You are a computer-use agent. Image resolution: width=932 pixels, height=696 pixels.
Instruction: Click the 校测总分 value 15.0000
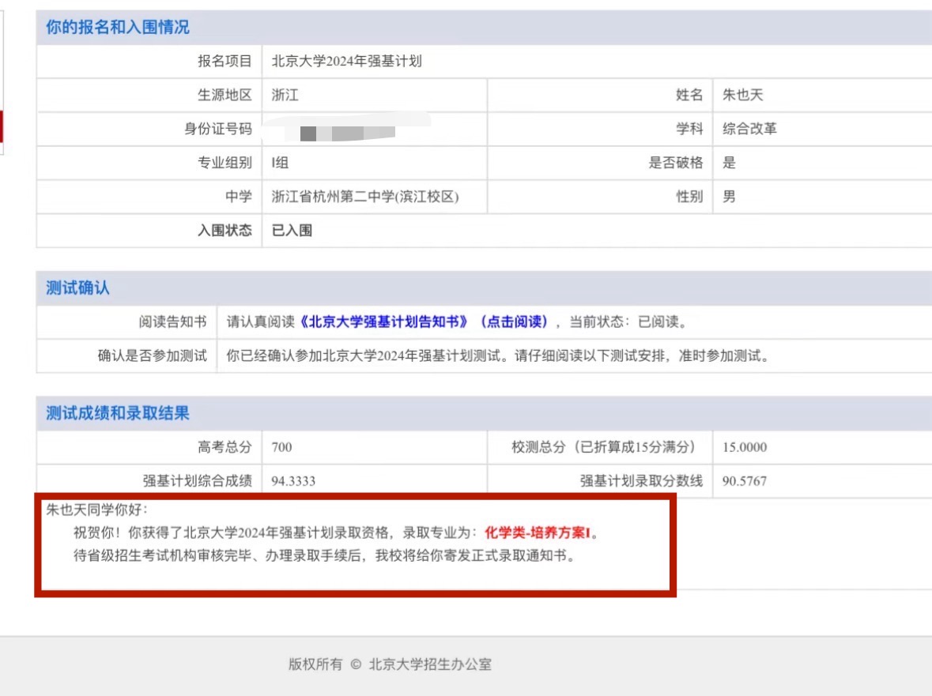click(x=745, y=447)
